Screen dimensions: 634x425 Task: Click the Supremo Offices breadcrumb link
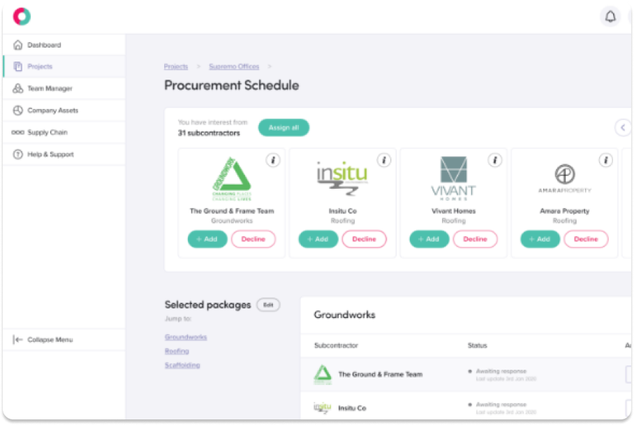tap(234, 66)
